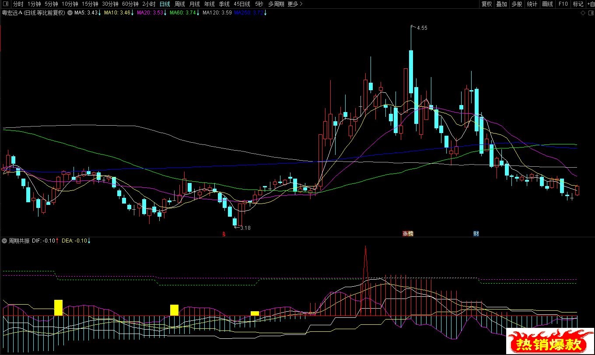Select the DEA: -0.10 value
Viewport: 595px width, 355px height.
coord(74,241)
